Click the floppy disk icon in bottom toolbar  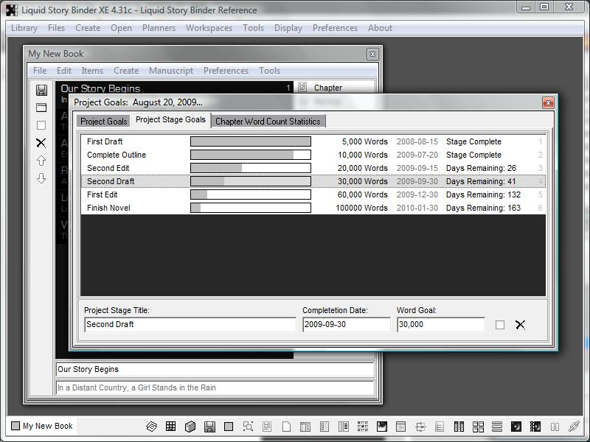209,426
